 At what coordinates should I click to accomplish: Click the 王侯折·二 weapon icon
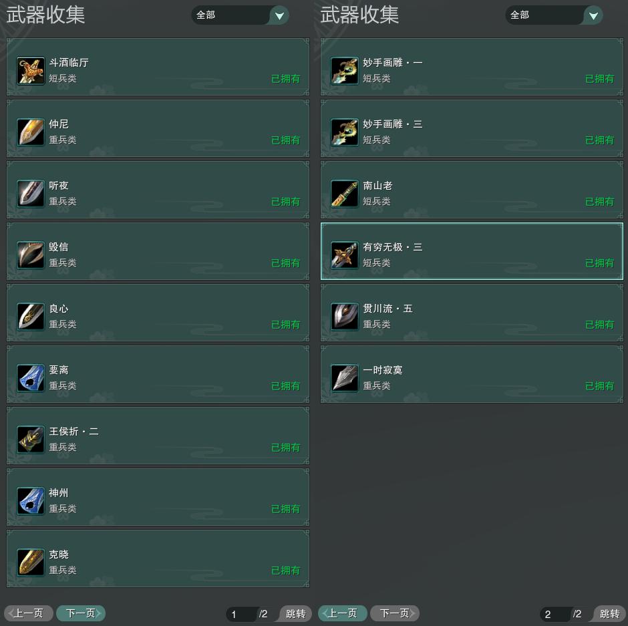(x=31, y=440)
